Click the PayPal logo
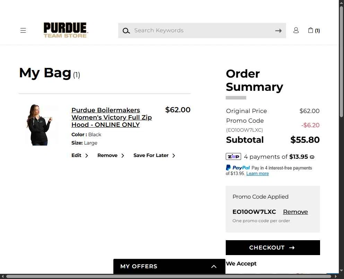This screenshot has height=279, width=344. tap(238, 168)
